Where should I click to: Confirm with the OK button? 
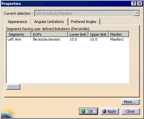[x=89, y=111]
